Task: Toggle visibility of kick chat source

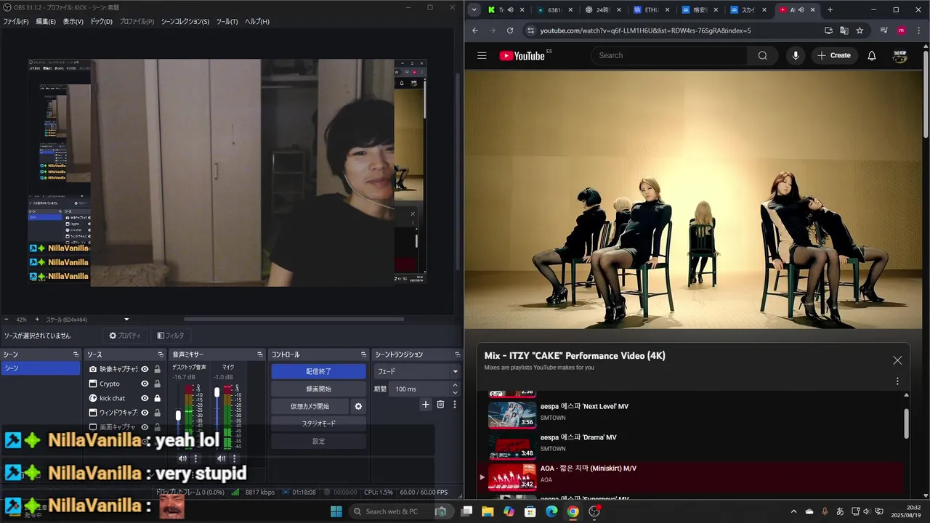Action: click(x=145, y=398)
